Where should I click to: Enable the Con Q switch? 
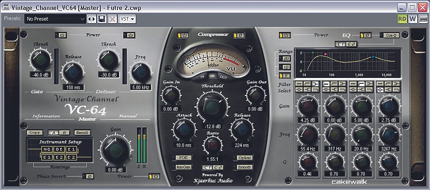(390, 35)
